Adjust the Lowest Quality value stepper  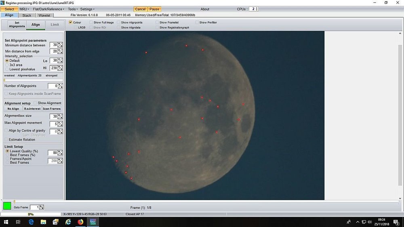click(x=60, y=153)
